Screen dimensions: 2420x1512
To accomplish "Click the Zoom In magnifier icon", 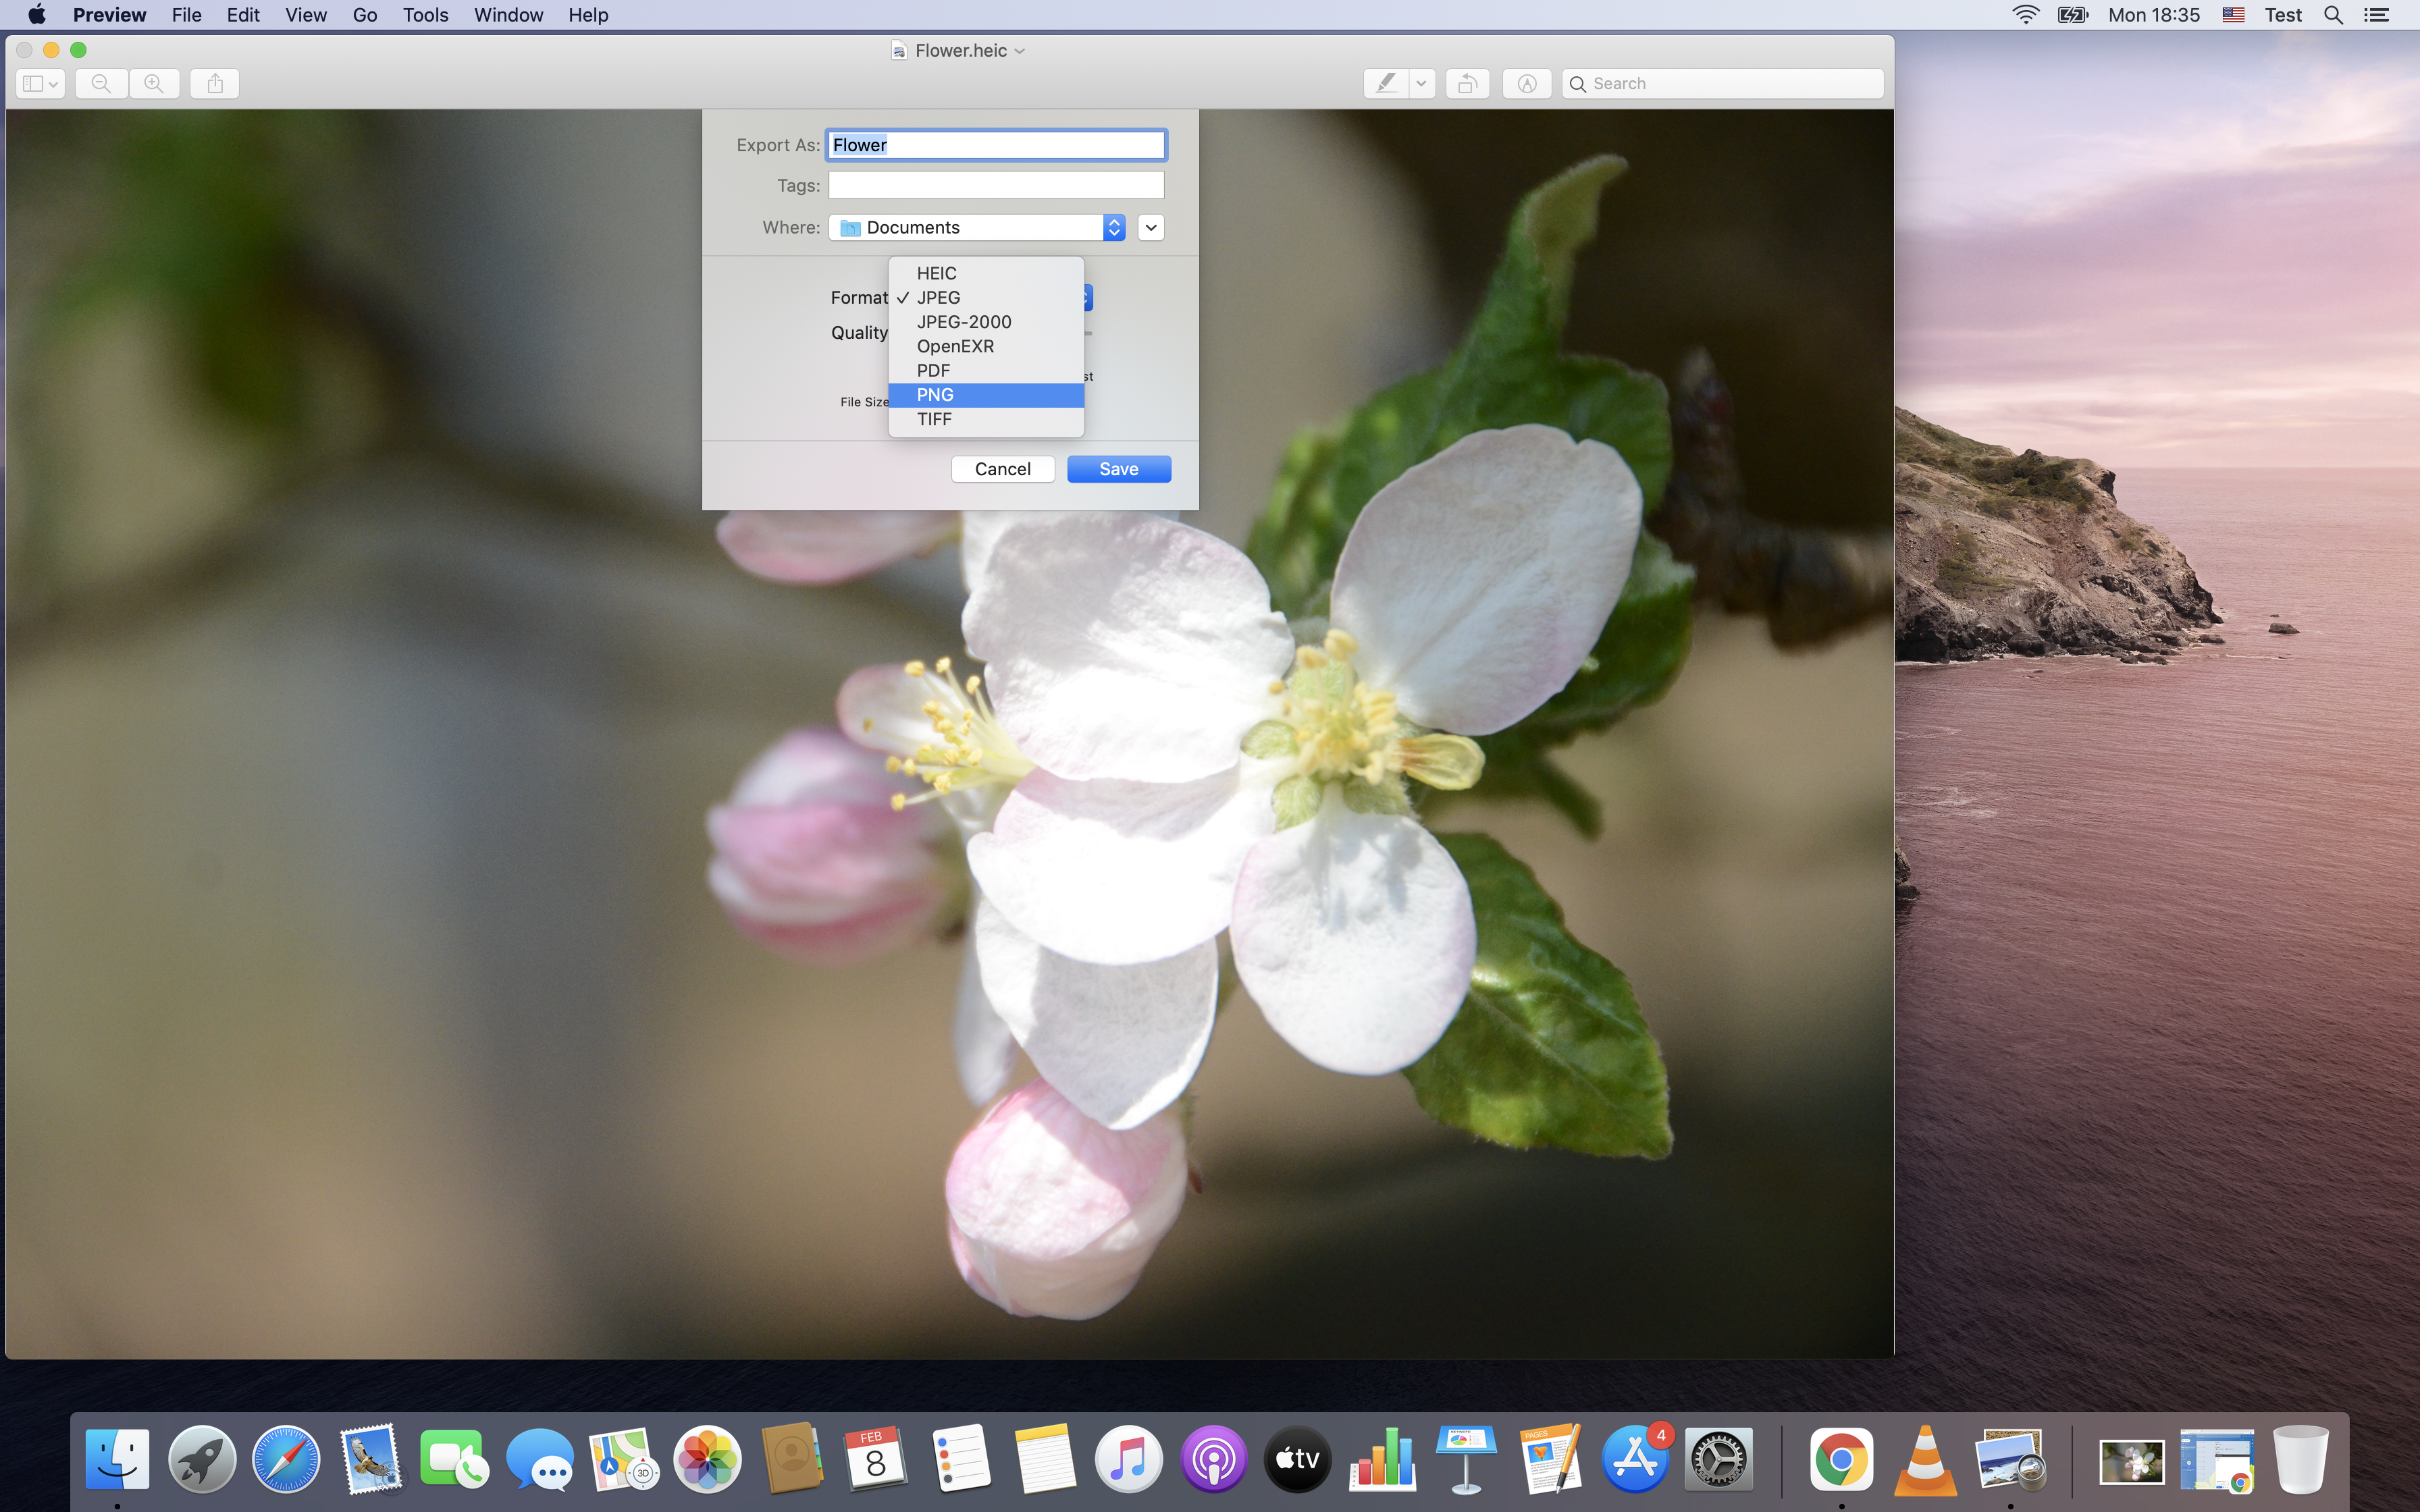I will [x=154, y=83].
